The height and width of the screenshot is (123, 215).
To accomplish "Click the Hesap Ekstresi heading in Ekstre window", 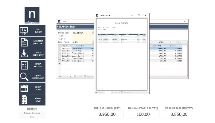I will [67, 27].
